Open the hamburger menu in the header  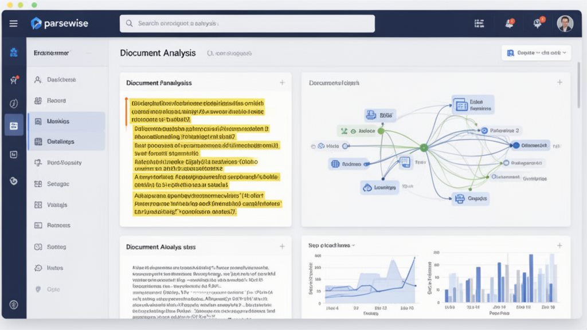[x=14, y=23]
